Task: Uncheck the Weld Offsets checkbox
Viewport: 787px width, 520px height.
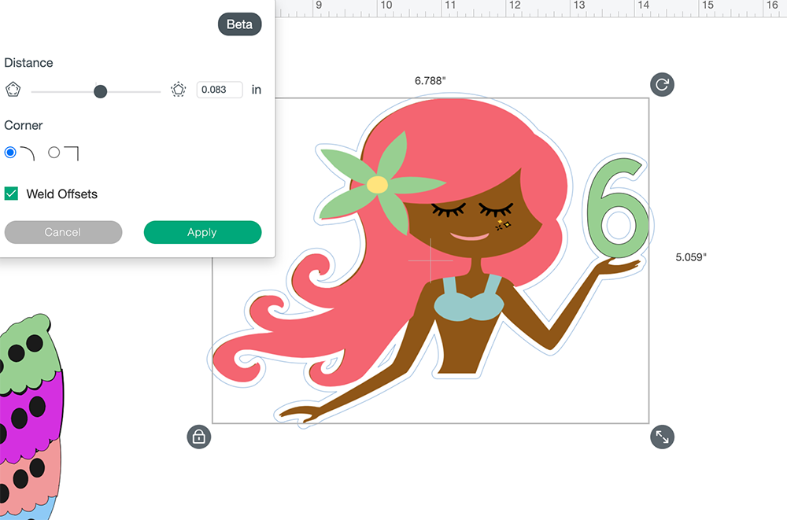Action: click(x=12, y=194)
